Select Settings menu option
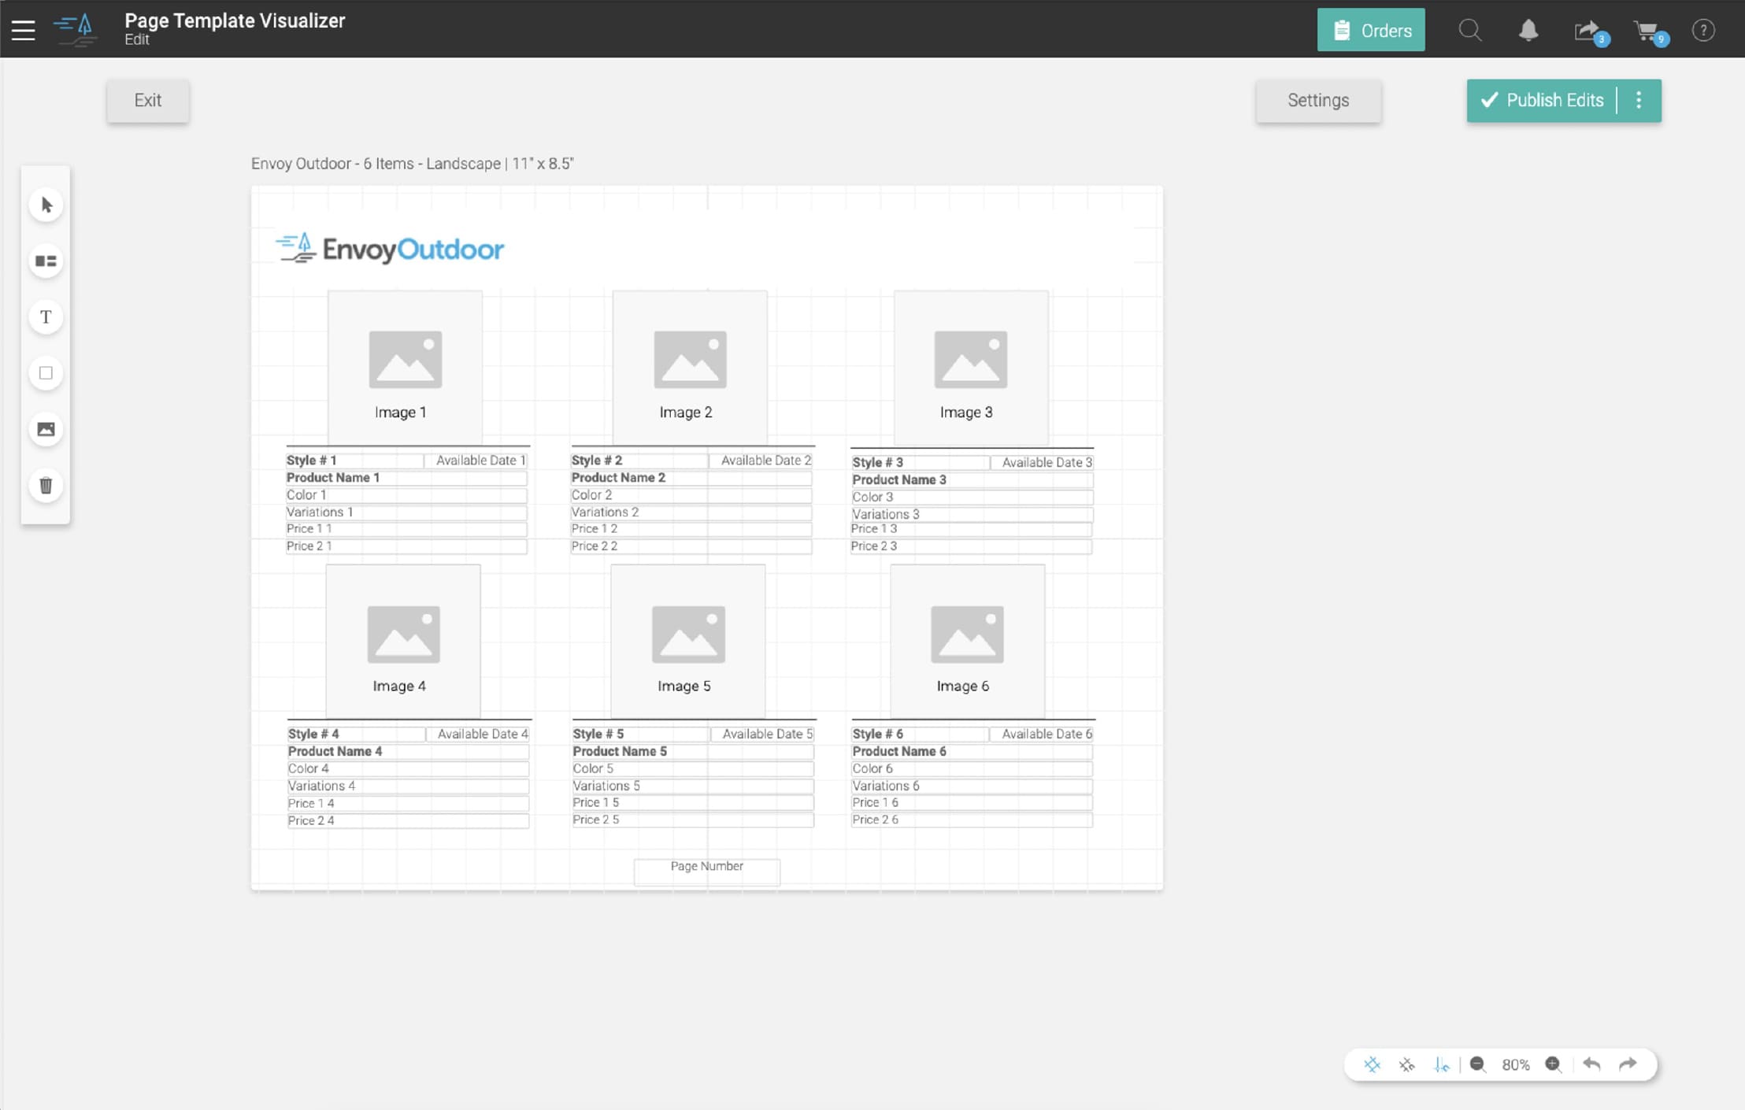Viewport: 1745px width, 1110px height. [x=1319, y=99]
